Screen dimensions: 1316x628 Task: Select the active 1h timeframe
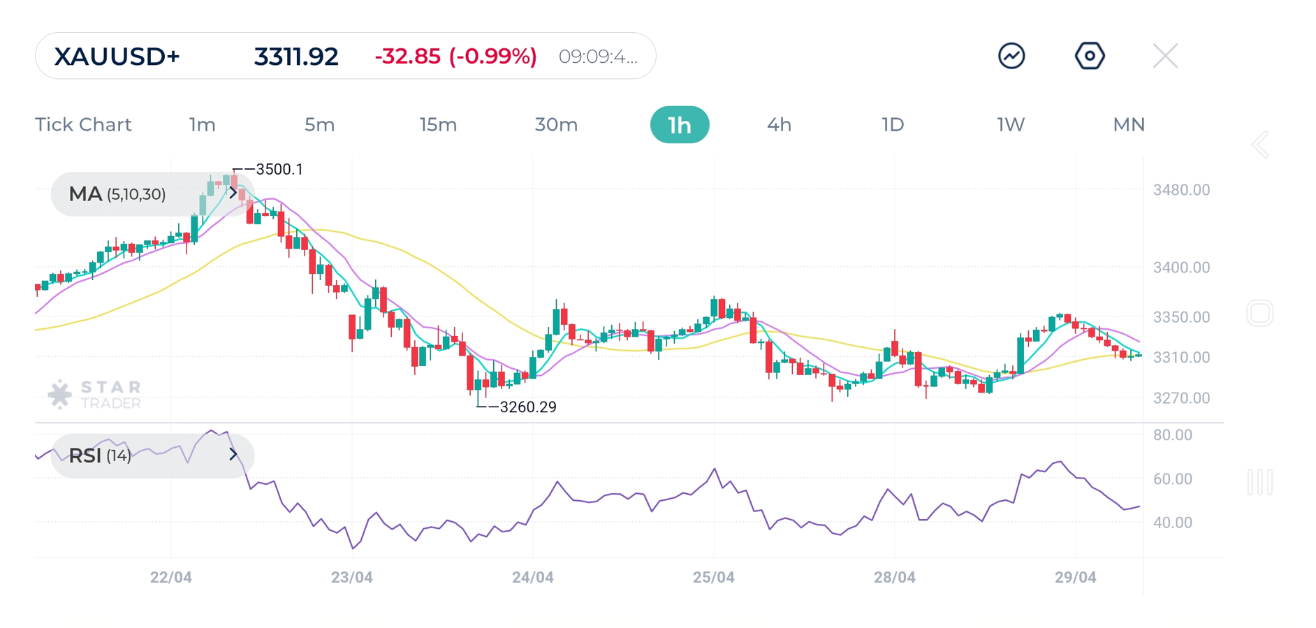pyautogui.click(x=679, y=124)
